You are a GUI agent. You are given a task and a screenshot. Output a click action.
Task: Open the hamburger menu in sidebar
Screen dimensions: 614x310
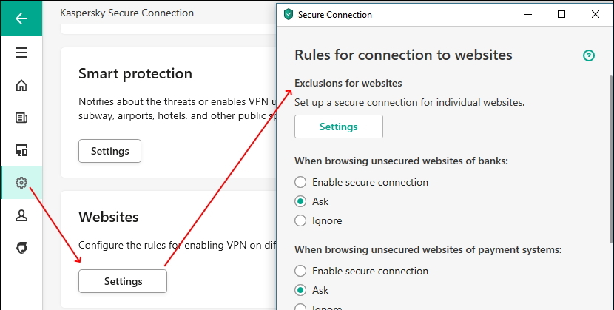click(x=21, y=53)
